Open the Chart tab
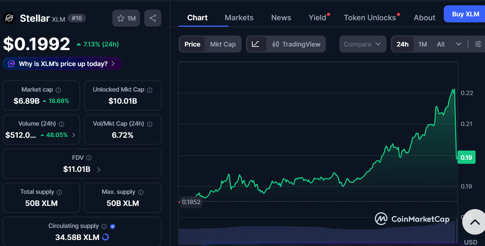 (x=198, y=18)
